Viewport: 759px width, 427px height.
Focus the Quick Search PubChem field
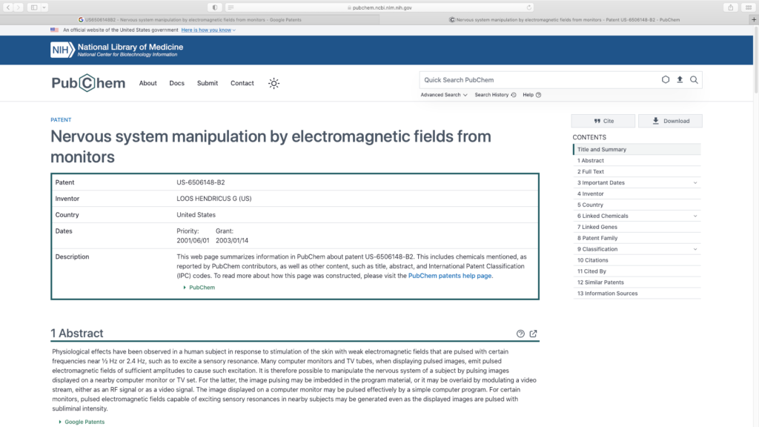point(537,79)
